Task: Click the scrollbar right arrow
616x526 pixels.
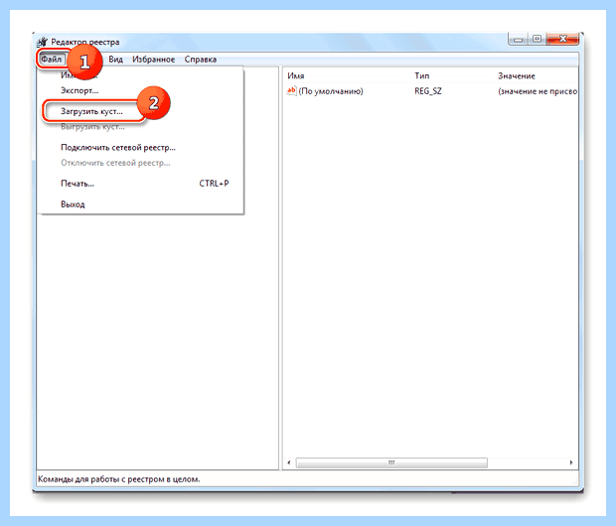Action: click(571, 462)
